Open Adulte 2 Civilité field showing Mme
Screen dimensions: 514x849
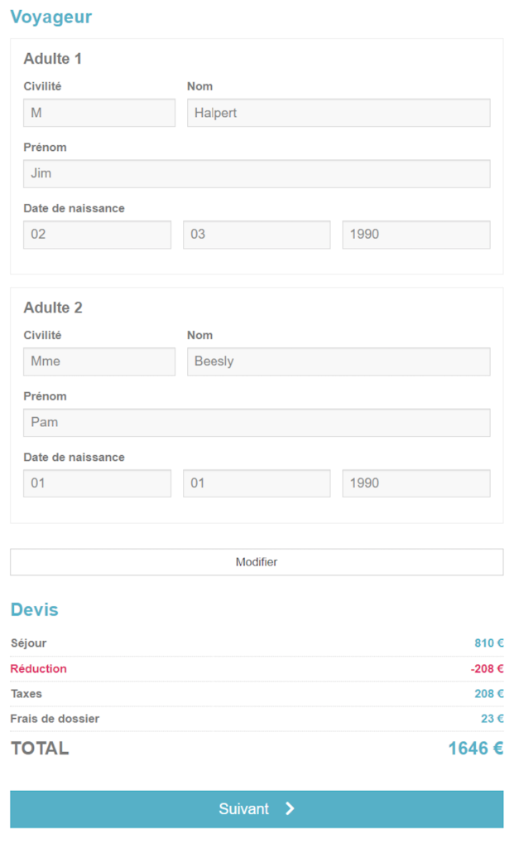(x=99, y=361)
